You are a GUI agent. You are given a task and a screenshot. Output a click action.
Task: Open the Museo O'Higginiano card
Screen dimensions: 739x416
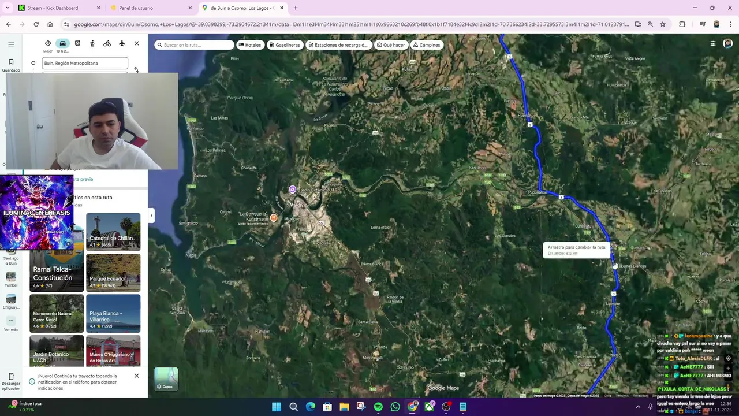(113, 351)
